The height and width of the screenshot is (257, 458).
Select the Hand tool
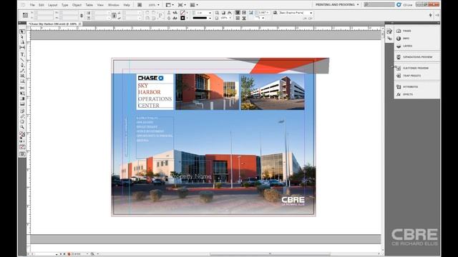tap(22, 121)
